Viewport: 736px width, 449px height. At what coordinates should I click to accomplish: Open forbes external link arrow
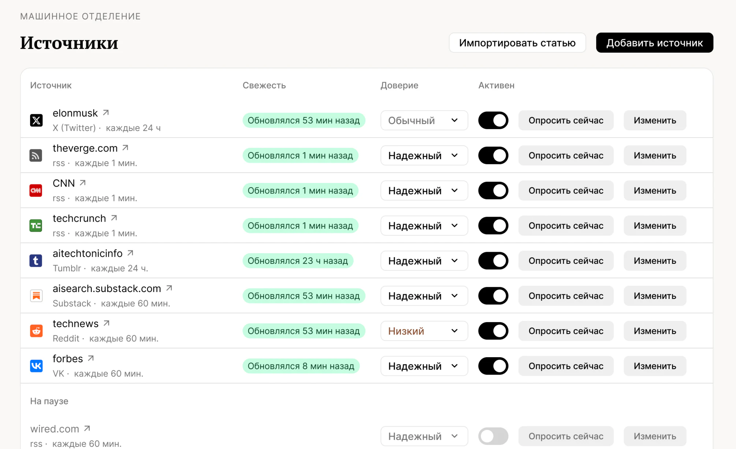[91, 358]
